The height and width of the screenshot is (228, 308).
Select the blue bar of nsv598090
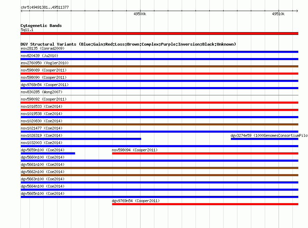[x=159, y=81]
